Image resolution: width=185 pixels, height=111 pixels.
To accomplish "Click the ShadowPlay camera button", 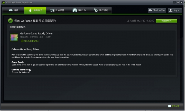I will tap(157, 10).
